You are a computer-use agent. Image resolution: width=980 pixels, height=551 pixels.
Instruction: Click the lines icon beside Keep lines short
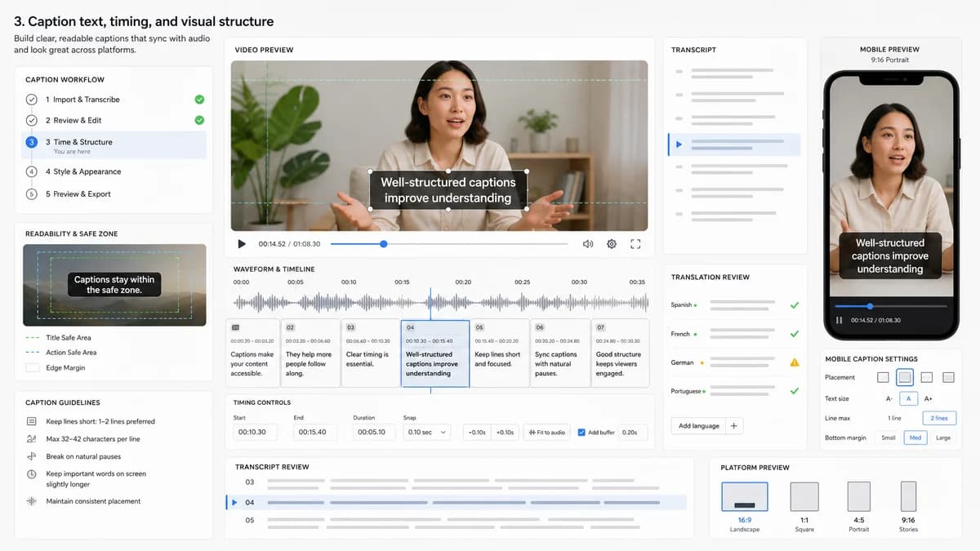tap(32, 421)
